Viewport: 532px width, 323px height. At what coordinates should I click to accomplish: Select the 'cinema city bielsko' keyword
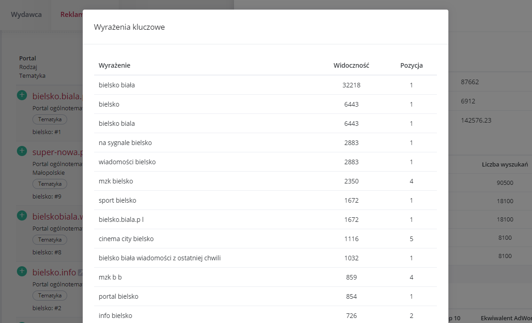point(126,239)
